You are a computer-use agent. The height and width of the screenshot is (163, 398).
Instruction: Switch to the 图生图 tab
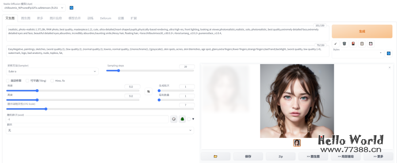pyautogui.click(x=26, y=18)
